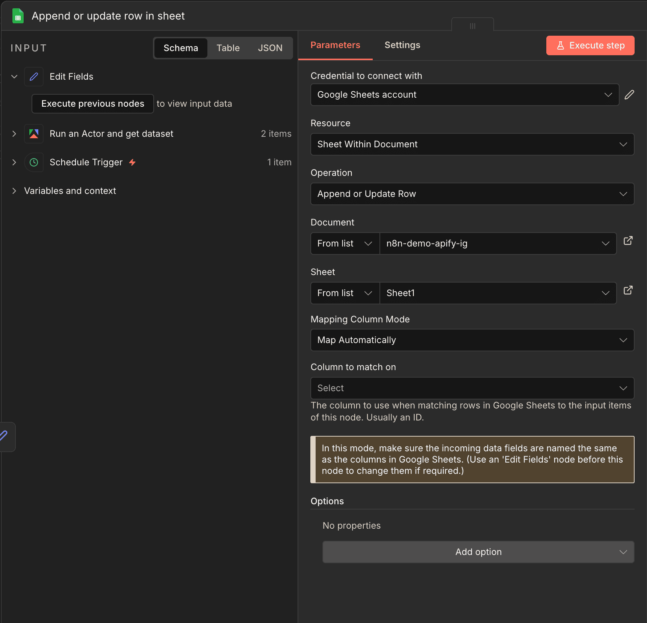Open Column to match on select field
This screenshot has height=623, width=647.
pos(472,388)
